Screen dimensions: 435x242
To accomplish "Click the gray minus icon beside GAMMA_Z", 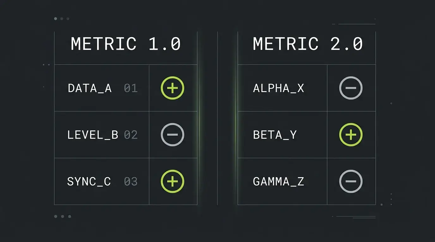I will 351,181.
